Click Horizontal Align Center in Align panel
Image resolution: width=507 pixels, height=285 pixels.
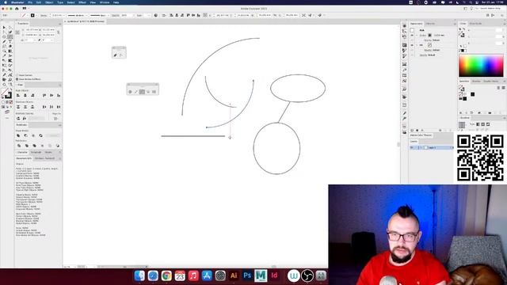tap(25, 95)
